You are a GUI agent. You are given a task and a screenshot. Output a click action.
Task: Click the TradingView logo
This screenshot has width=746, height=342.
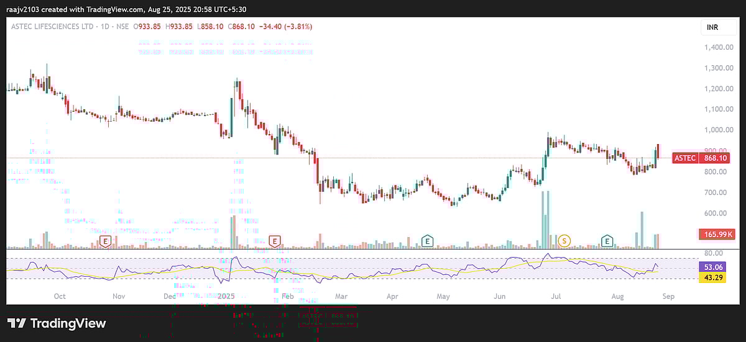pyautogui.click(x=57, y=323)
